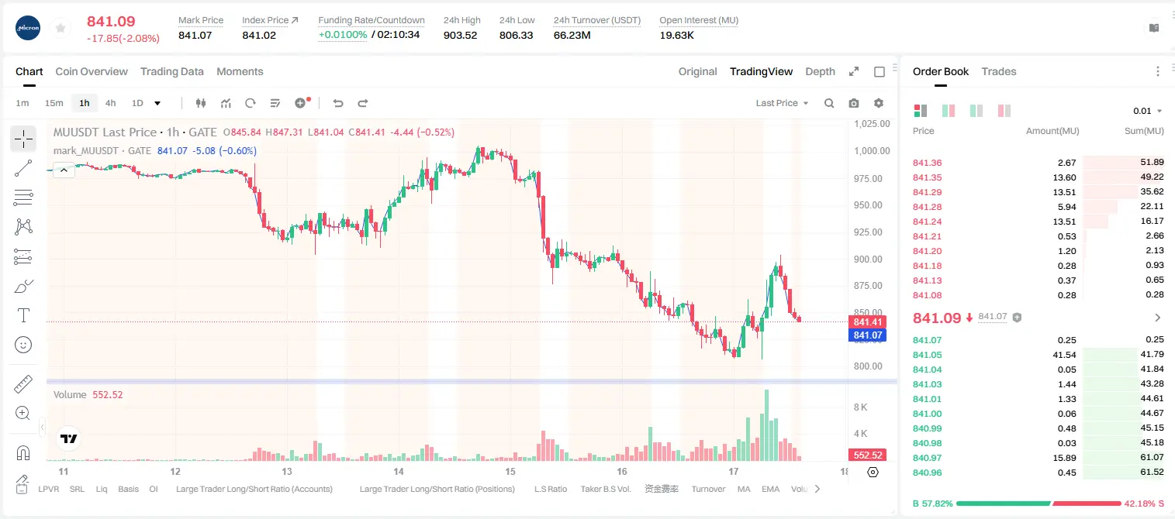1175x519 pixels.
Task: Switch chart view to Depth
Action: click(820, 71)
